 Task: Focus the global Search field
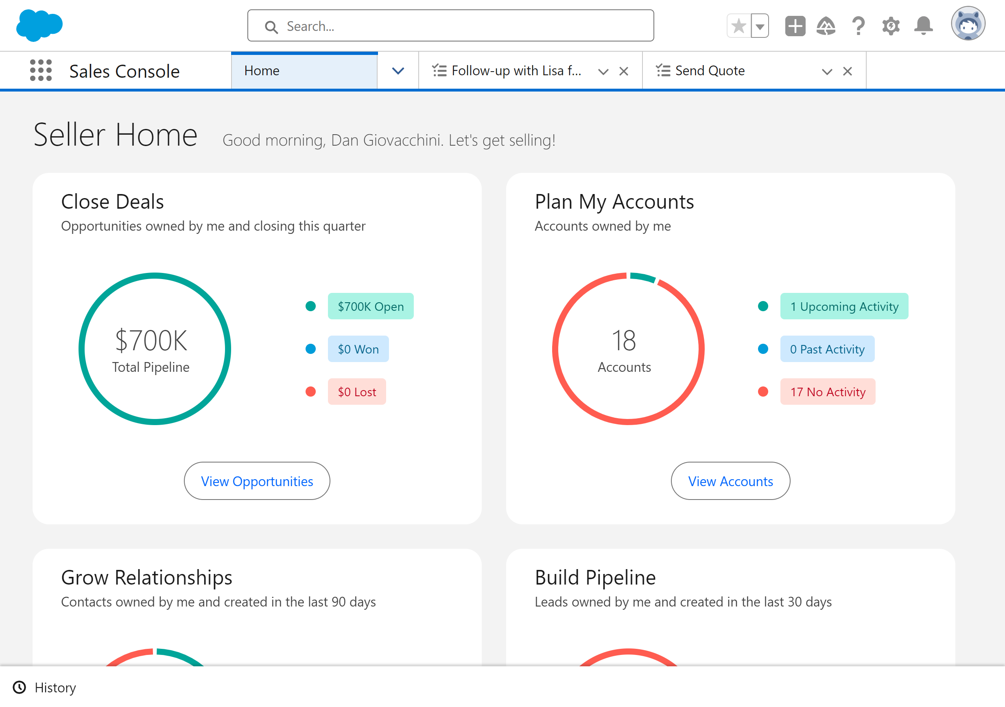450,26
